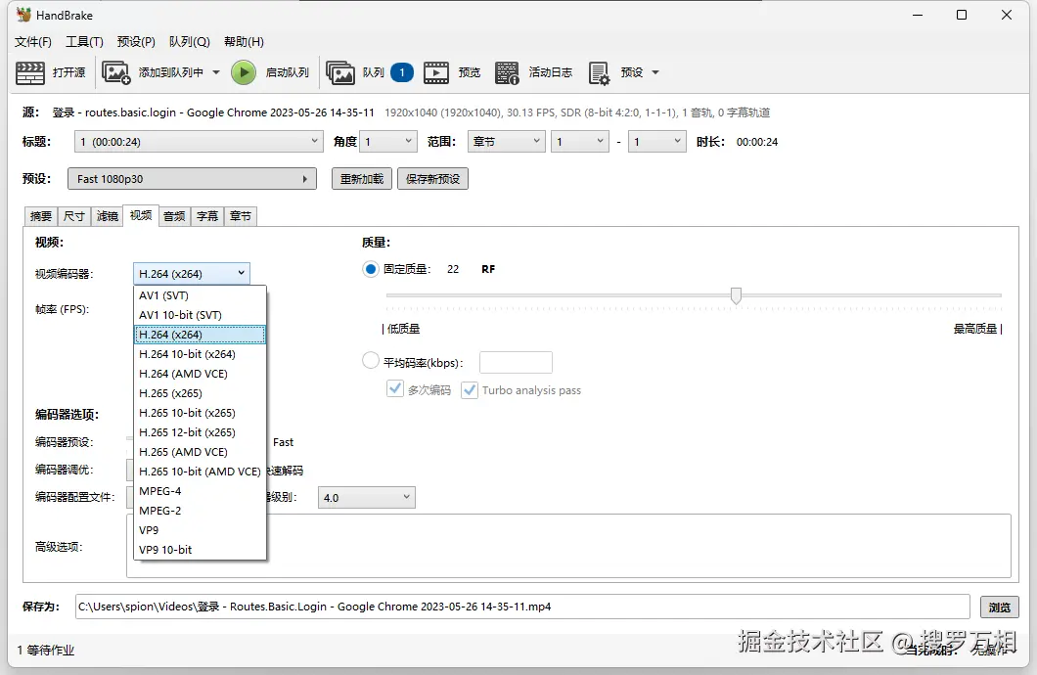The height and width of the screenshot is (675, 1037).
Task: Click the 活动日志 toolbar label
Action: (x=550, y=72)
